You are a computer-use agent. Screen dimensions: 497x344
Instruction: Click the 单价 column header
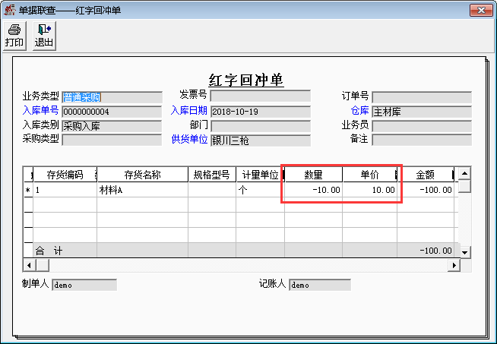(x=369, y=175)
